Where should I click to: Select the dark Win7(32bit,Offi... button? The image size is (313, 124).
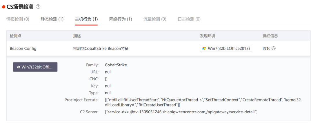35,67
